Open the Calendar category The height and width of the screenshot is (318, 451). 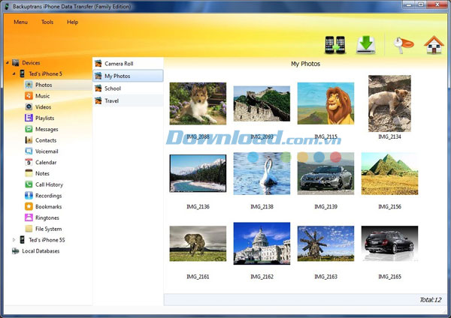pyautogui.click(x=45, y=162)
